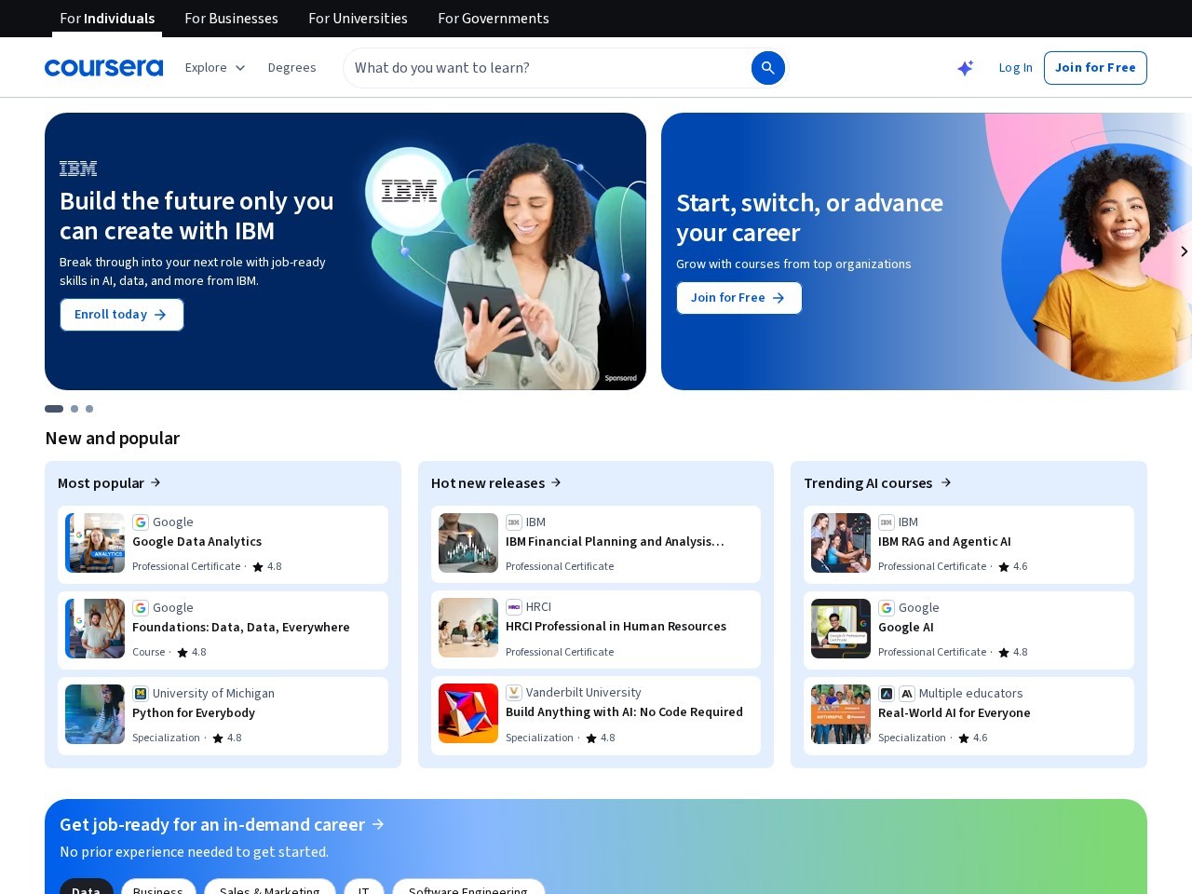
Task: Click arrow next to Hot new releases
Action: click(556, 482)
